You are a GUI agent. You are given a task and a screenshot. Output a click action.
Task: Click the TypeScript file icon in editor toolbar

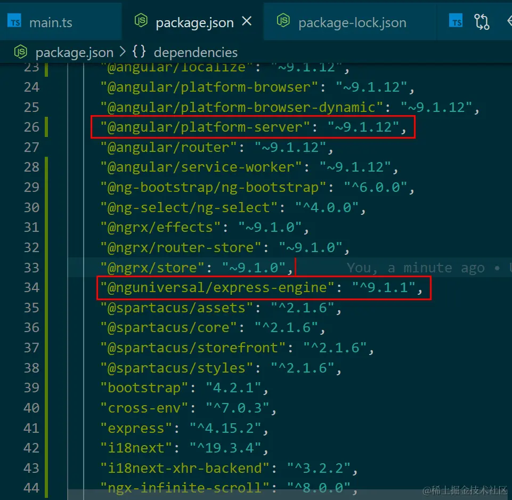456,20
